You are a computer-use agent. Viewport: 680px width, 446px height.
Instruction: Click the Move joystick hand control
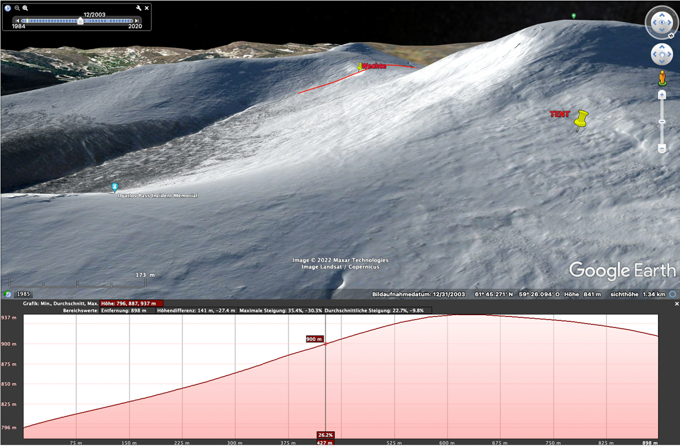click(661, 54)
